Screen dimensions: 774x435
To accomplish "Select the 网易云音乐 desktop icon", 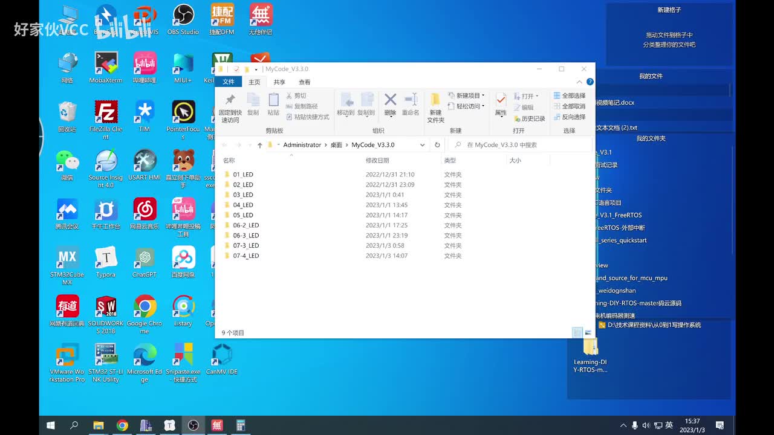I will point(145,214).
